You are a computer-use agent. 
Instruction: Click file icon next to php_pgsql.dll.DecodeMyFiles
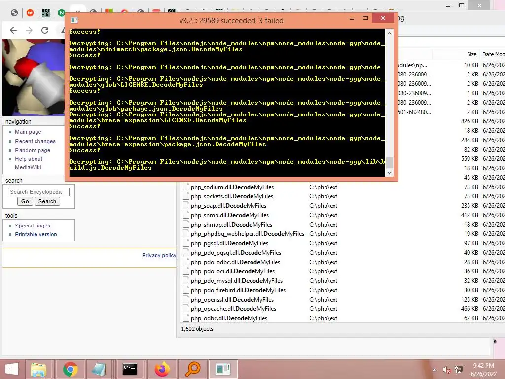point(186,243)
